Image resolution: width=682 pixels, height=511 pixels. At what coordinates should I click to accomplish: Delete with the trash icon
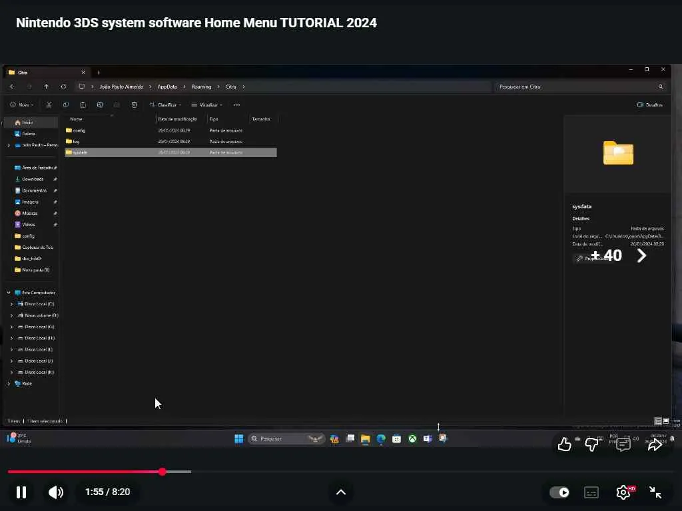[135, 104]
